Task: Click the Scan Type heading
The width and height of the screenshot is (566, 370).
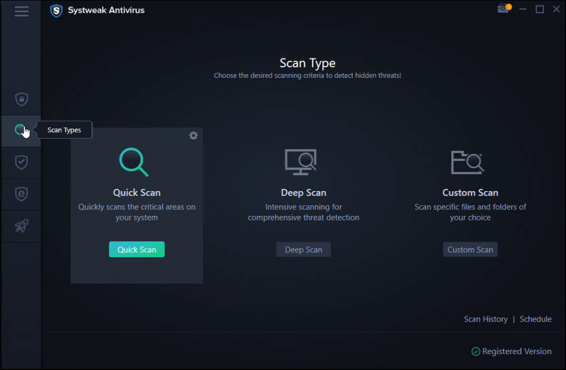Action: click(307, 63)
